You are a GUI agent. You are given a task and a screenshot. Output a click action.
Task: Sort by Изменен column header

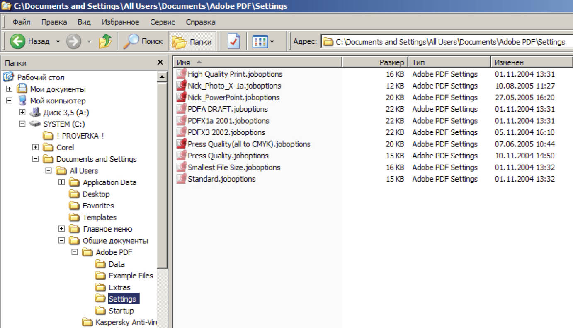(x=532, y=62)
